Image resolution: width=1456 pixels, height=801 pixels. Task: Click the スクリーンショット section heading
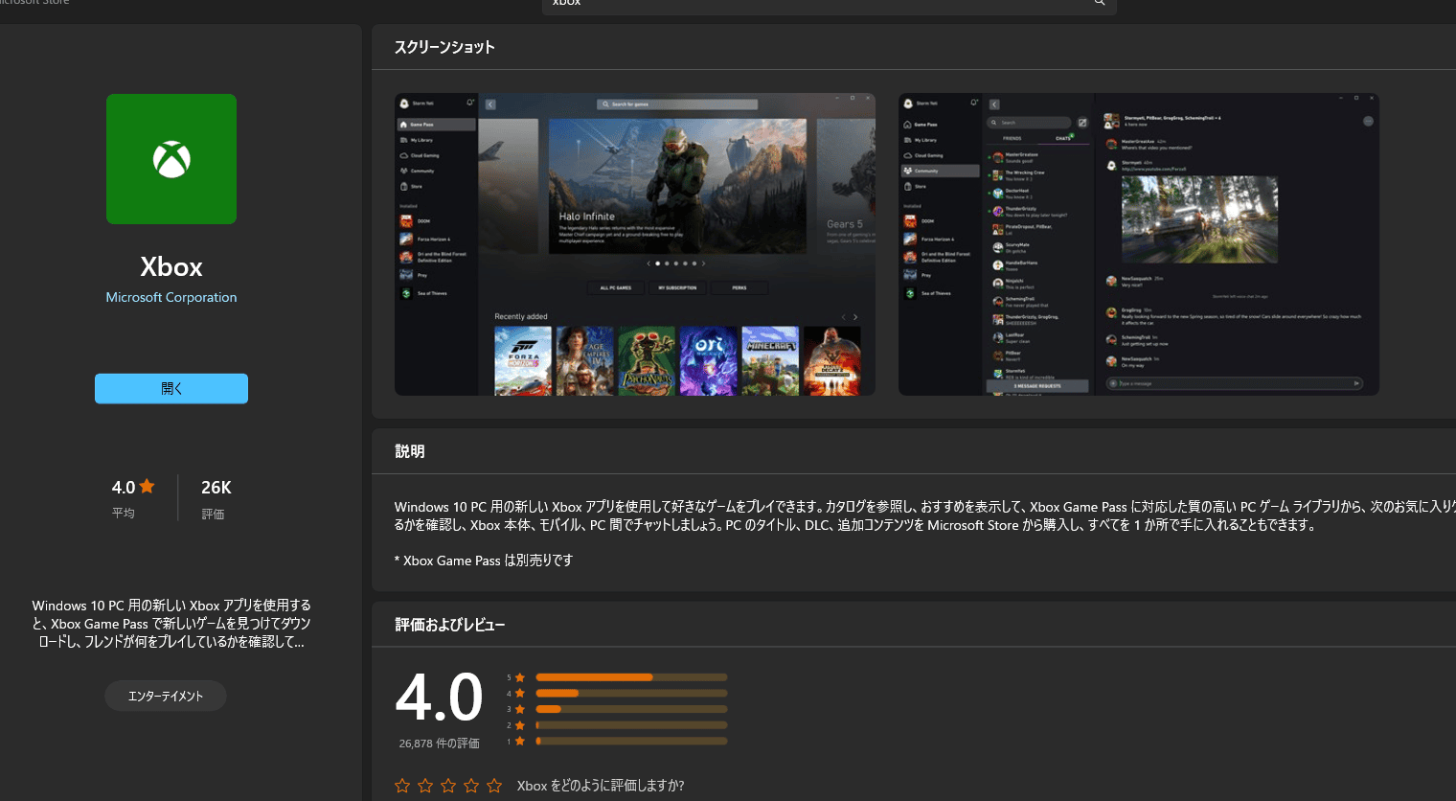tap(444, 47)
